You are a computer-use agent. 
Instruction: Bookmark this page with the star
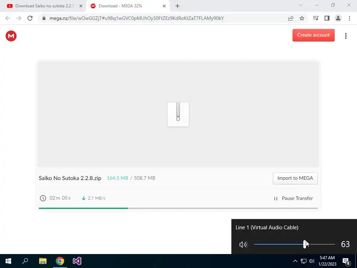[302, 18]
